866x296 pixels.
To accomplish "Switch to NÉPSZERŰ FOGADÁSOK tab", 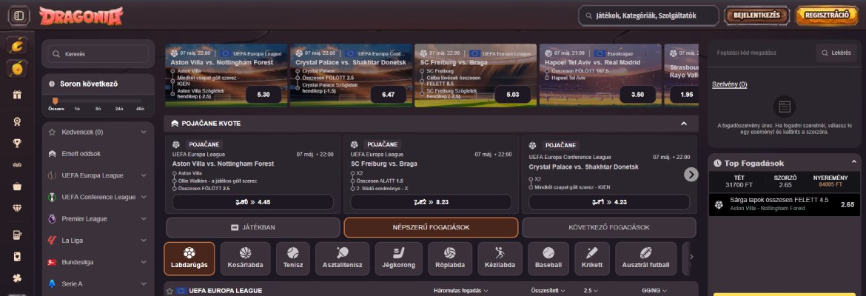I will (x=431, y=227).
